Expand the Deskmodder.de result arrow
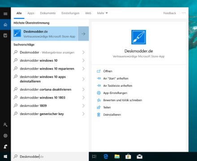Image resolution: width=197 pixels, height=161 pixels. pyautogui.click(x=83, y=34)
